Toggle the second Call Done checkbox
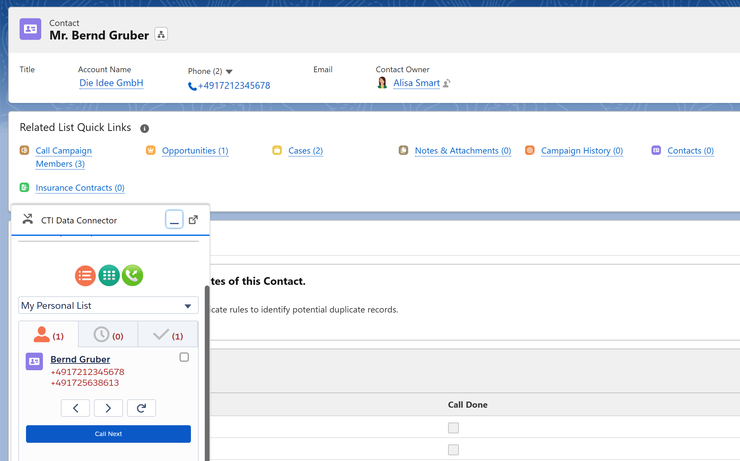 [453, 450]
